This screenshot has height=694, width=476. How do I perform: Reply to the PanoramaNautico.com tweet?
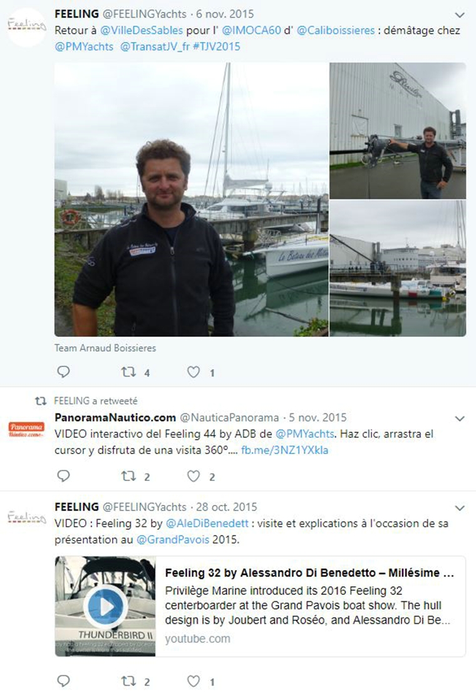click(x=64, y=476)
